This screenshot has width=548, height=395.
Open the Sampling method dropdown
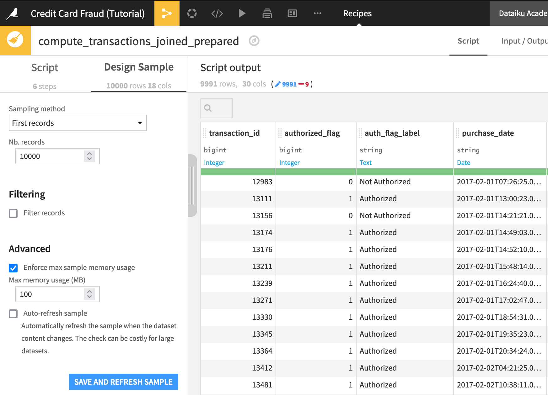(78, 123)
